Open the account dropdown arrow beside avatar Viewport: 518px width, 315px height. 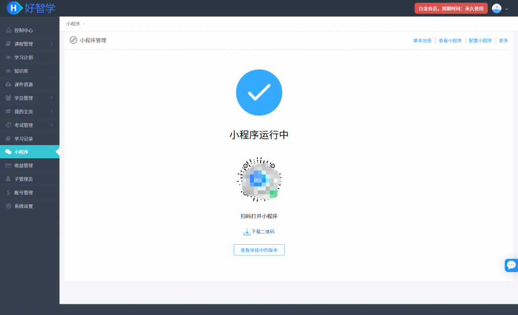[x=507, y=9]
